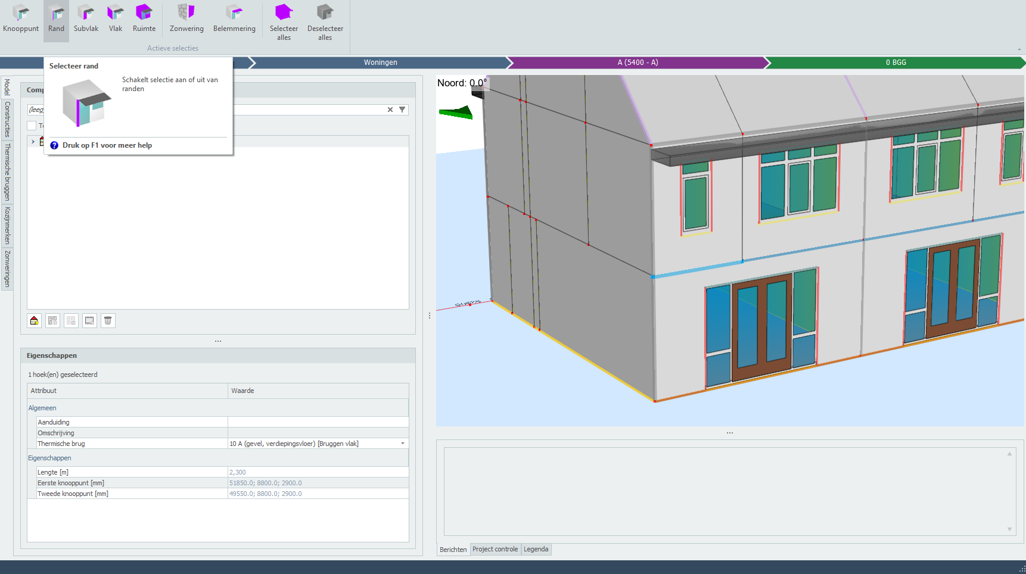
Task: Click Selecteer alles button
Action: [284, 21]
